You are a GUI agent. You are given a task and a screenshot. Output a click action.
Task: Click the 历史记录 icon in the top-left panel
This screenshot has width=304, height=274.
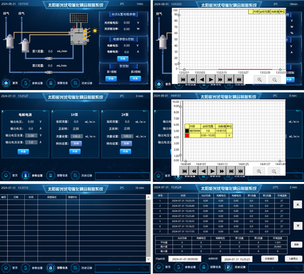(75, 83)
